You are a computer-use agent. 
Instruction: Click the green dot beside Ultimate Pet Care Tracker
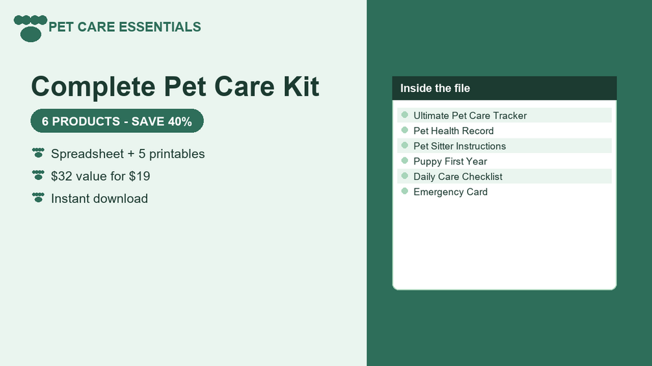pyautogui.click(x=405, y=115)
